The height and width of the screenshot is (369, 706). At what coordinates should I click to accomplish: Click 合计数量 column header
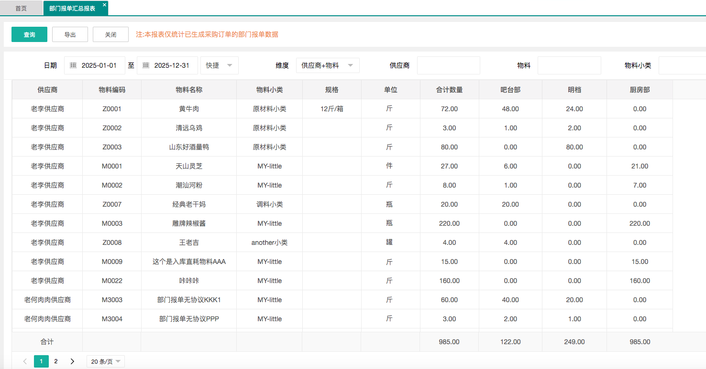coord(450,90)
